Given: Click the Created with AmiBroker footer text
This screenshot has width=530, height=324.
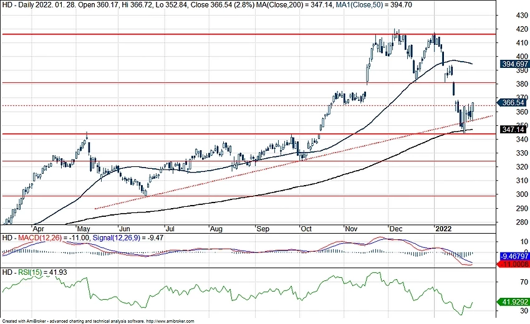Looking at the screenshot, I should (98, 322).
